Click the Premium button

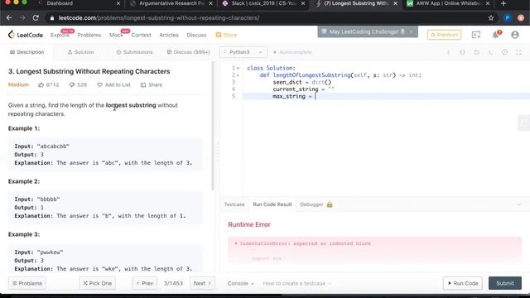444,35
